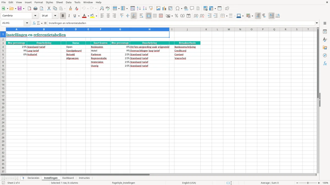Expand the Name Box dropdown arrow

pyautogui.click(x=27, y=23)
